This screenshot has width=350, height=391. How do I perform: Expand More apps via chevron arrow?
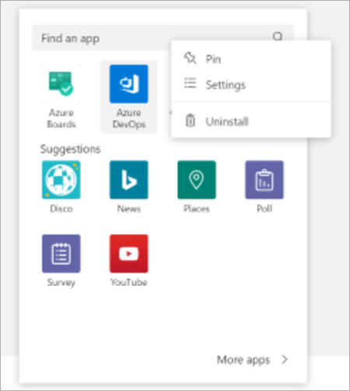click(285, 360)
